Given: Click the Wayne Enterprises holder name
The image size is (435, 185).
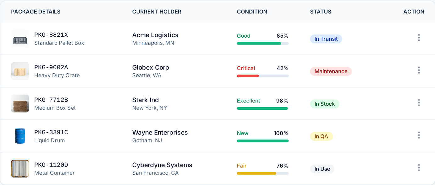Looking at the screenshot, I should point(160,133).
